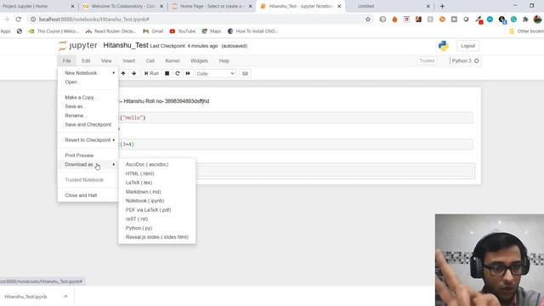Screen dimensions: 544x306
Task: Click the Logout button
Action: (x=467, y=46)
